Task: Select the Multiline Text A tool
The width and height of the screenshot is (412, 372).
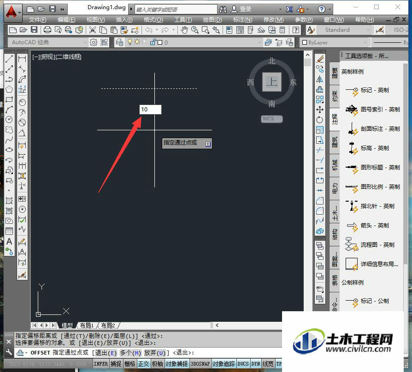Action: click(9, 241)
